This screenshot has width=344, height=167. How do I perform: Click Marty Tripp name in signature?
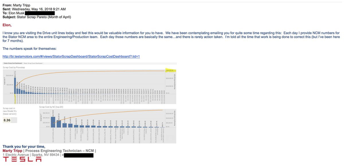(12, 151)
